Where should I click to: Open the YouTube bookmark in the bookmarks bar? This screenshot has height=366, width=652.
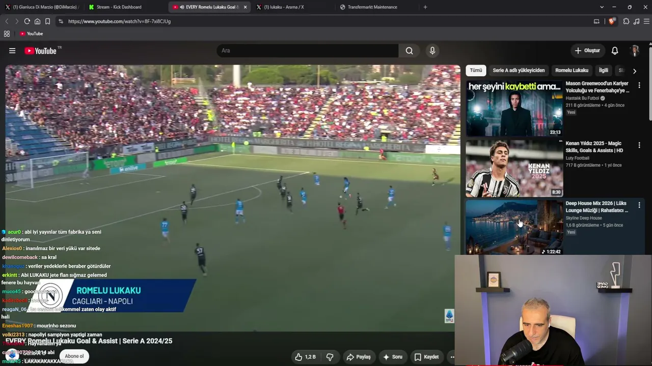click(31, 34)
